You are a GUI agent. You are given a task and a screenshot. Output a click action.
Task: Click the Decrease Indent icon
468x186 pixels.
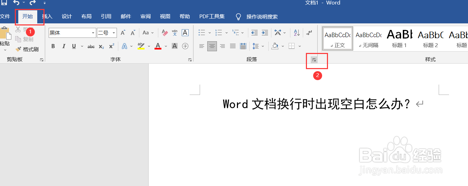point(255,33)
